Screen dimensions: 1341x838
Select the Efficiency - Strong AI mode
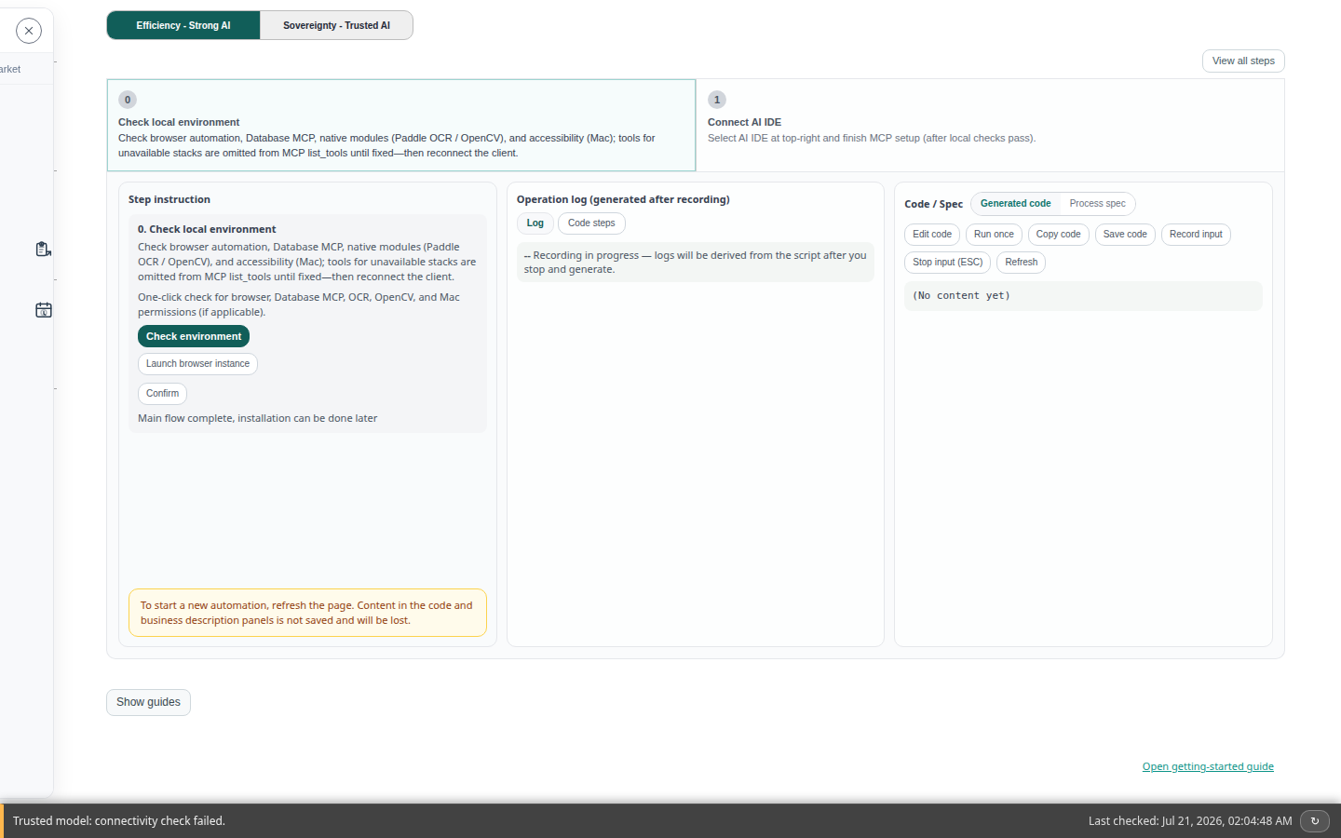coord(183,25)
